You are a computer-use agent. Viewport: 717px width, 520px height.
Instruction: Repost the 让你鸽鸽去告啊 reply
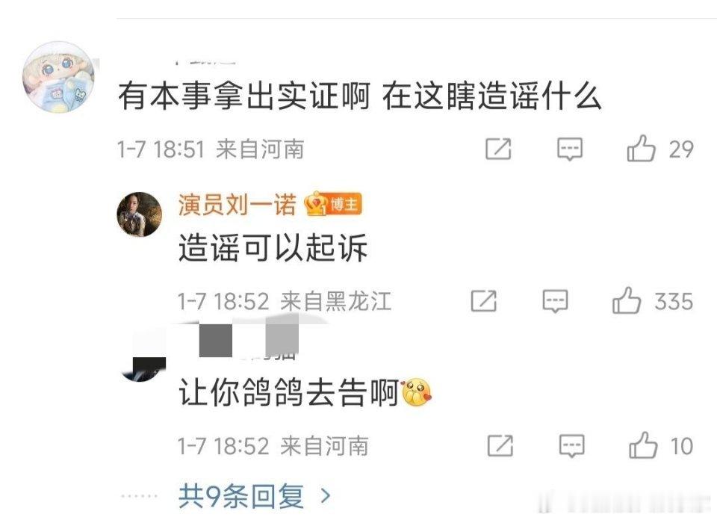pos(500,445)
